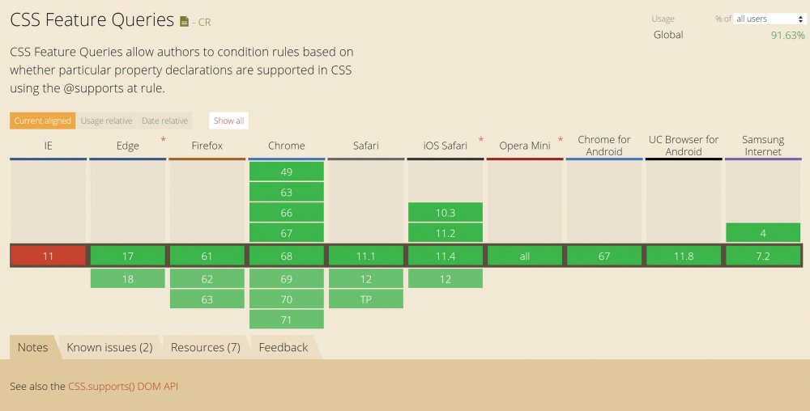
Task: Select the Current aligned view mode
Action: pos(42,121)
